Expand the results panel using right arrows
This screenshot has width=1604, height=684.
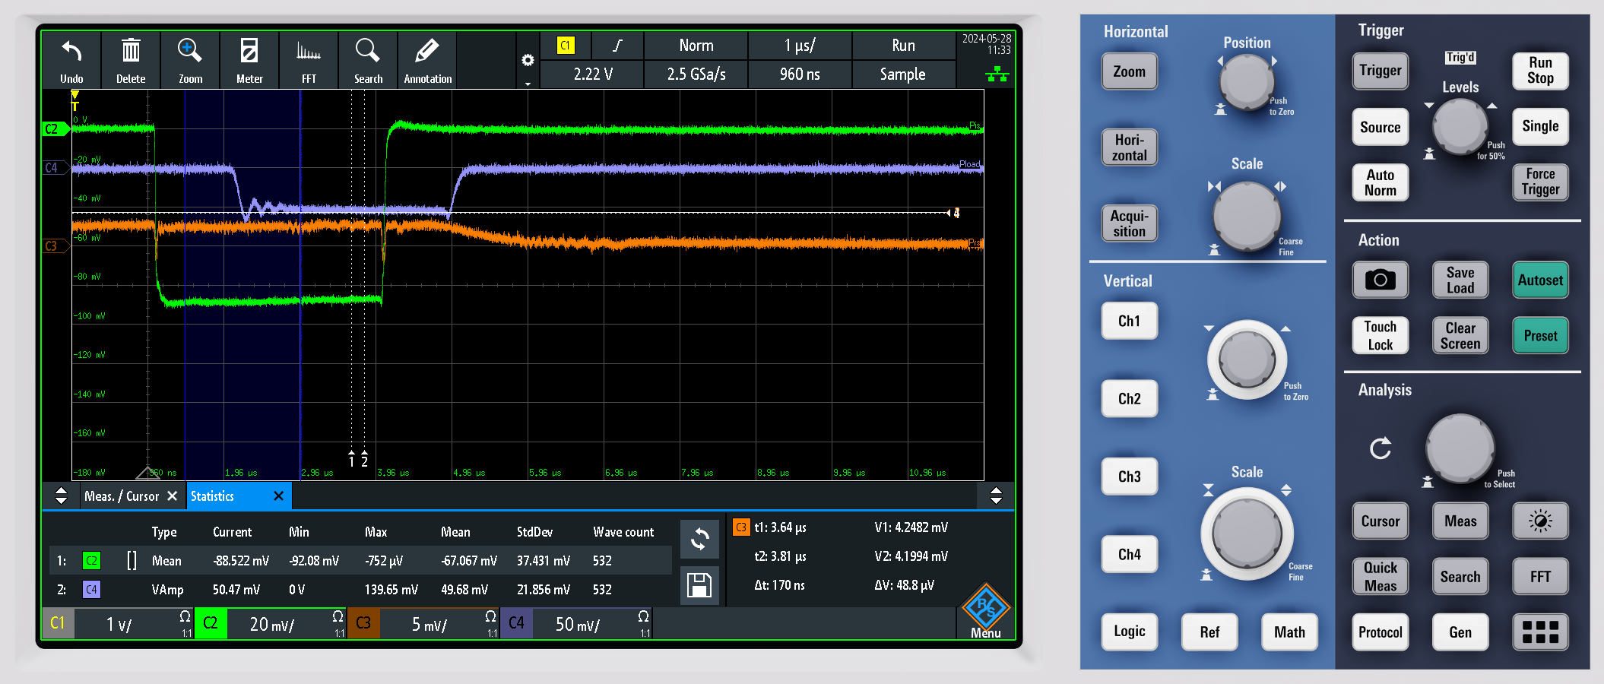click(x=996, y=496)
